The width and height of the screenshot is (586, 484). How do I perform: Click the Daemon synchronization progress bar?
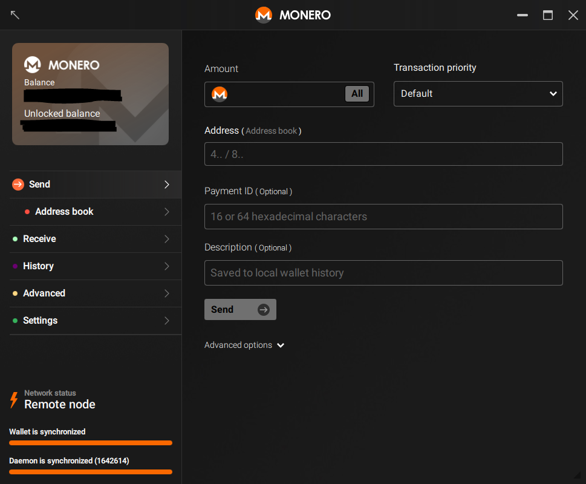tap(91, 472)
